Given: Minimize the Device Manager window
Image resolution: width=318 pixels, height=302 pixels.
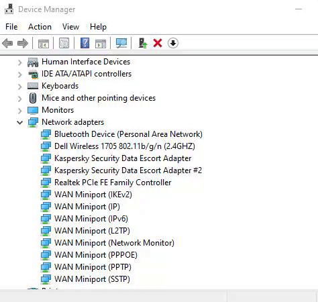Looking at the screenshot, I should coord(299,9).
